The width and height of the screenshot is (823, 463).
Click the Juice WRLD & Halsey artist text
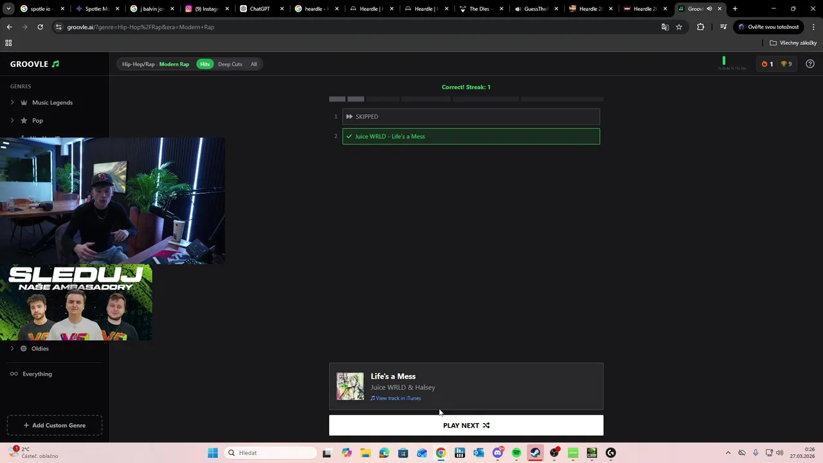coord(402,387)
